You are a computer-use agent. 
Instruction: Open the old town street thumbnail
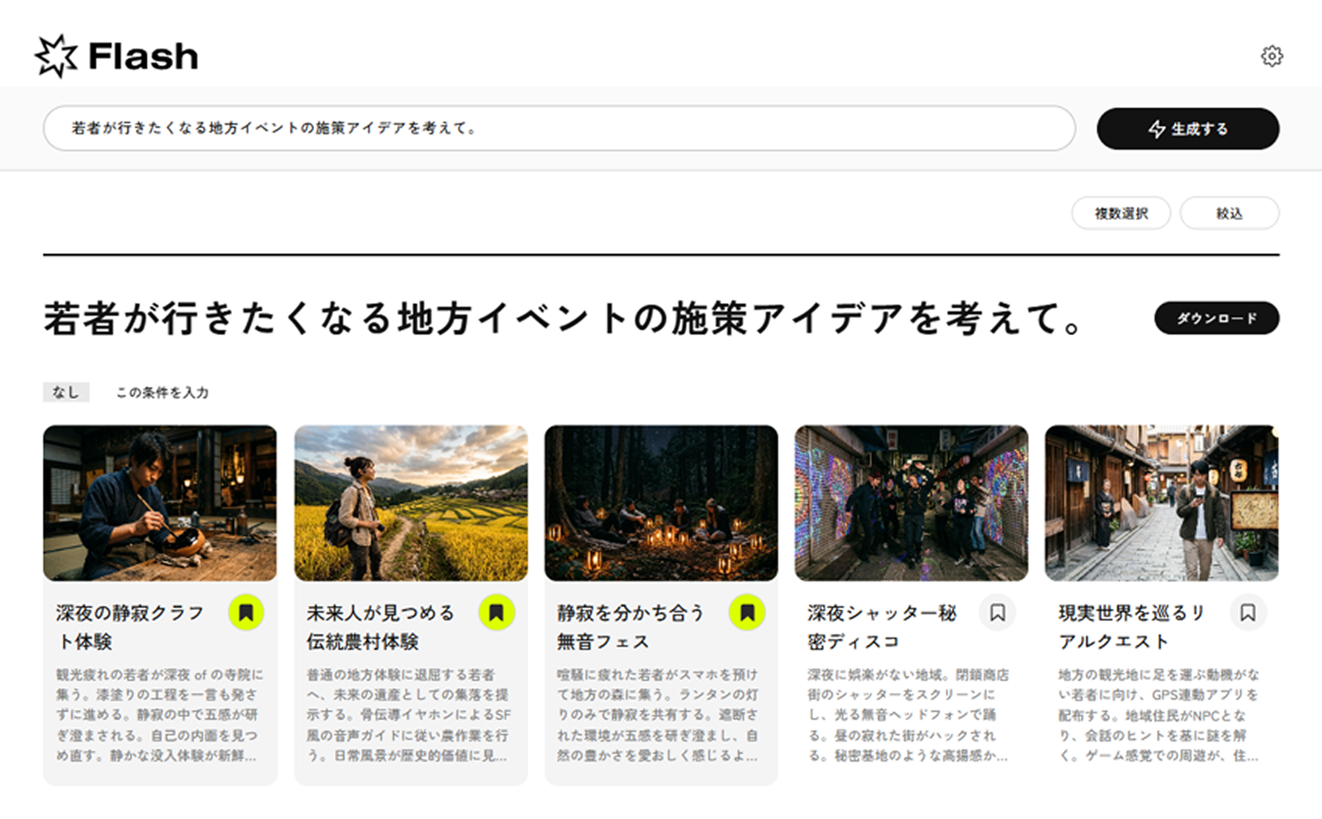pyautogui.click(x=1162, y=503)
